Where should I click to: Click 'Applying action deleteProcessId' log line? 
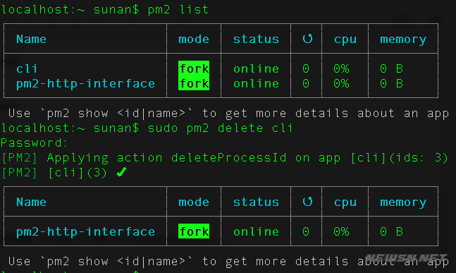tap(224, 158)
